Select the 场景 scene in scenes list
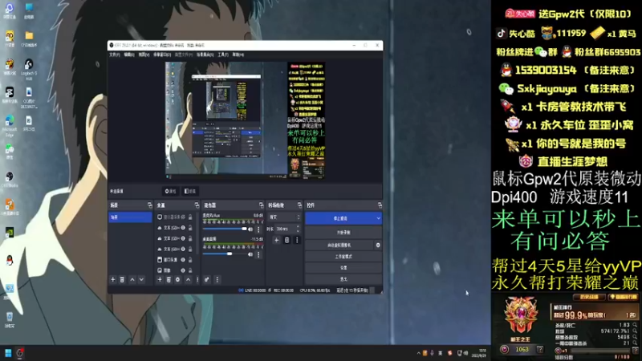642x361 pixels. tap(130, 217)
